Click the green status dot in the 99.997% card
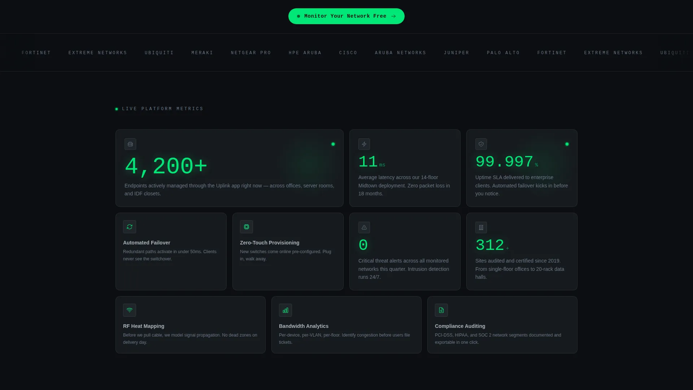This screenshot has width=693, height=390. tap(567, 144)
